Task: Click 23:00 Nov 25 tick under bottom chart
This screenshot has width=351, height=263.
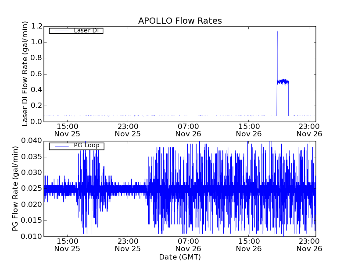Action: coord(128,245)
